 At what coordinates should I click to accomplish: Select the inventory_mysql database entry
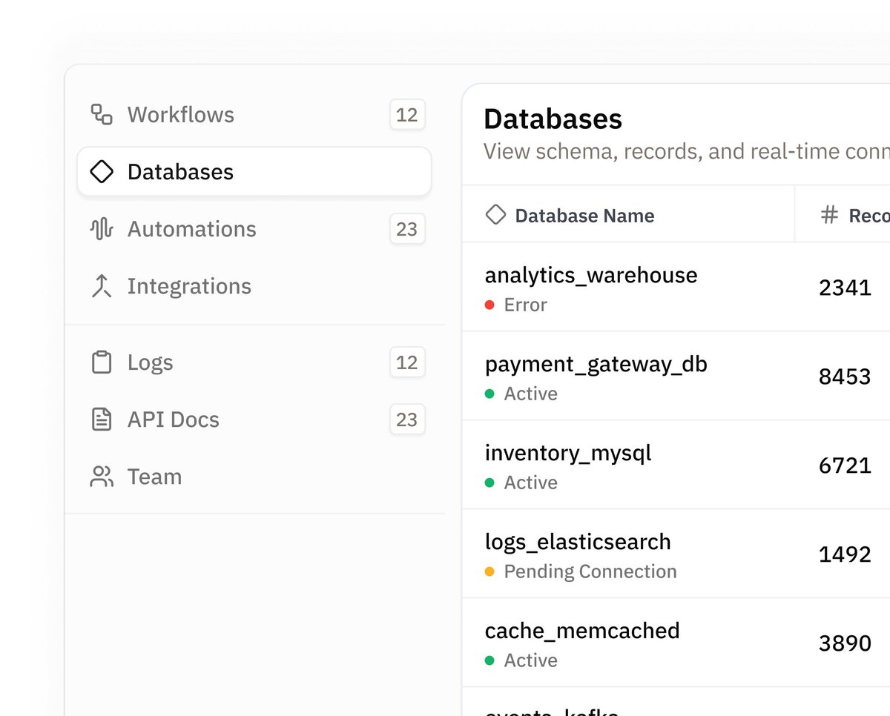coord(568,454)
